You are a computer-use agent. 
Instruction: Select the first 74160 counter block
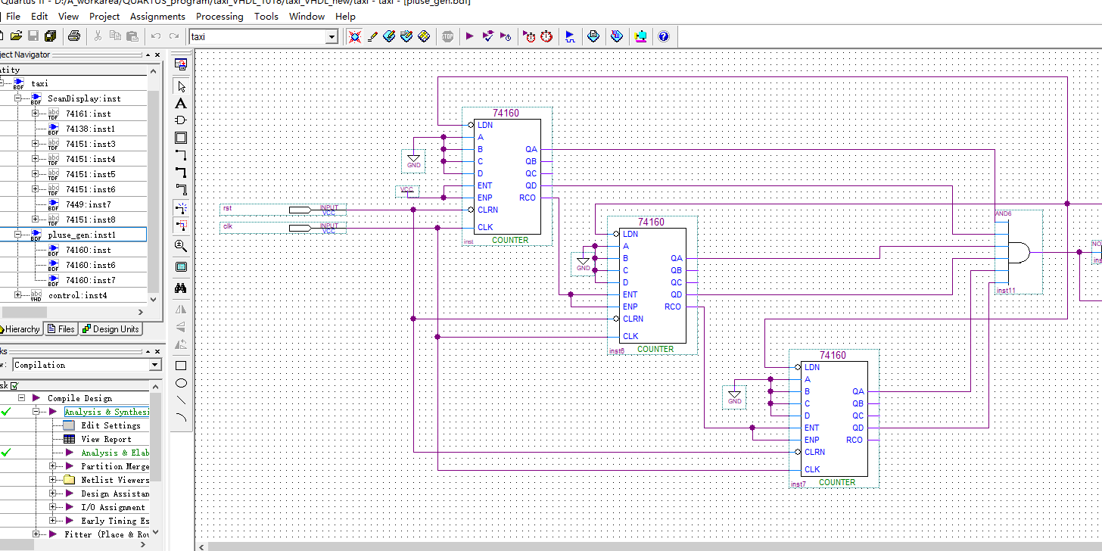pos(508,176)
